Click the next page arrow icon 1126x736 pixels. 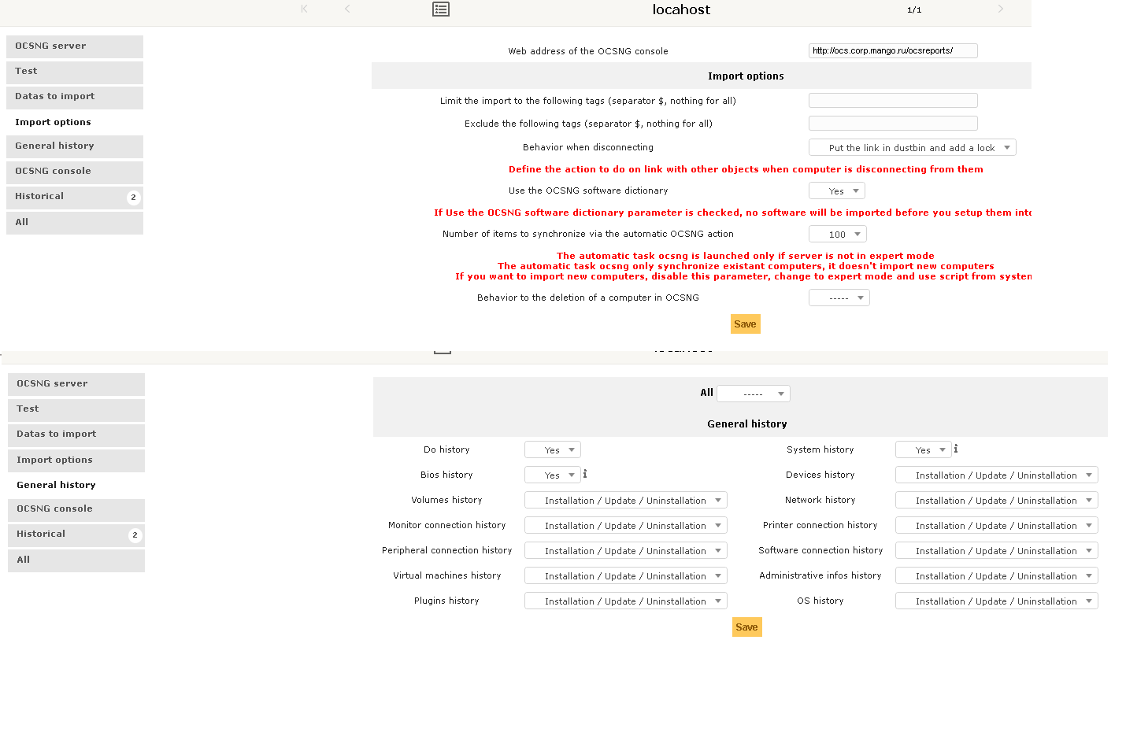coord(1000,9)
